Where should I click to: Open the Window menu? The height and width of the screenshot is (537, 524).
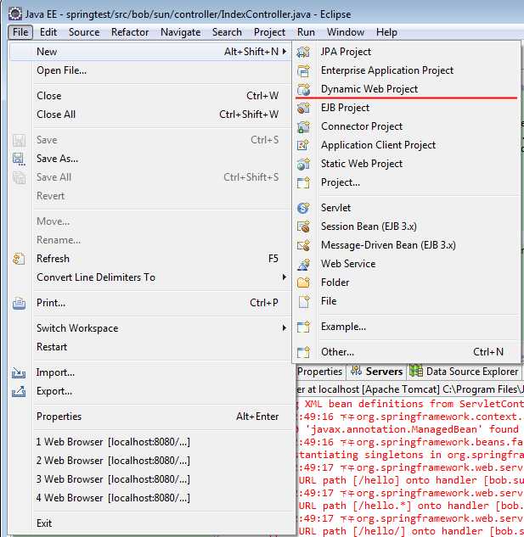coord(346,32)
